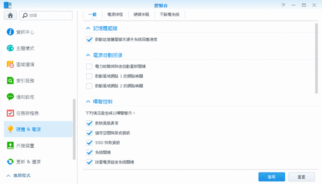Click the Home icon button
322x184 pixels.
coord(10,15)
